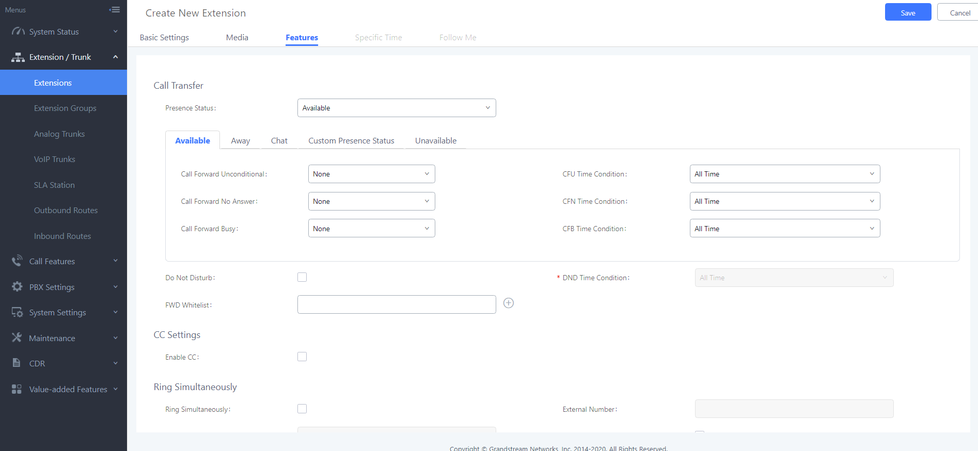Click the Call Features phone icon
The width and height of the screenshot is (978, 451).
pos(17,261)
